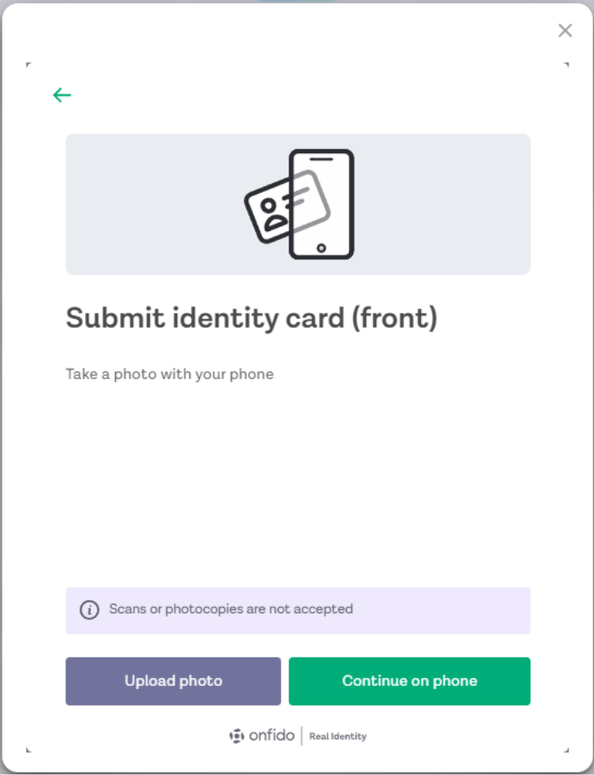594x775 pixels.
Task: Click the bottom-right corner frame marker
Action: pyautogui.click(x=567, y=750)
